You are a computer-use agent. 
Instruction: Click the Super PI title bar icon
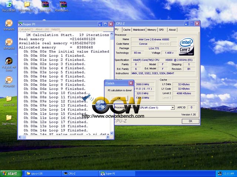pyautogui.click(x=20, y=24)
